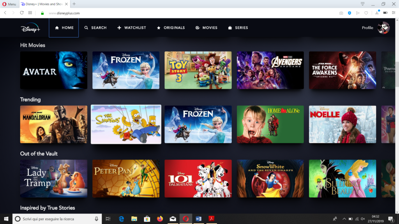Expand hidden icons in the system tray

point(345,218)
